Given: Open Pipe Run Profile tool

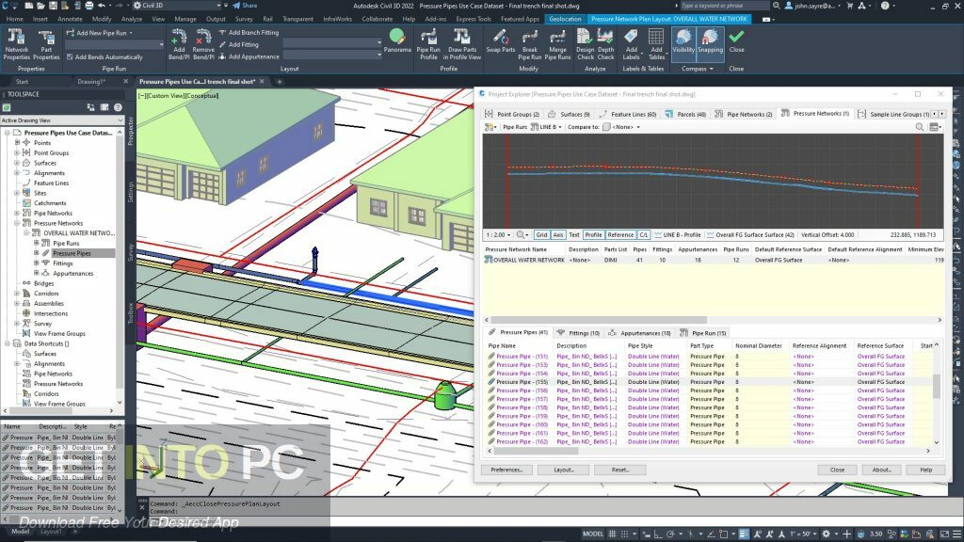Looking at the screenshot, I should tap(428, 43).
